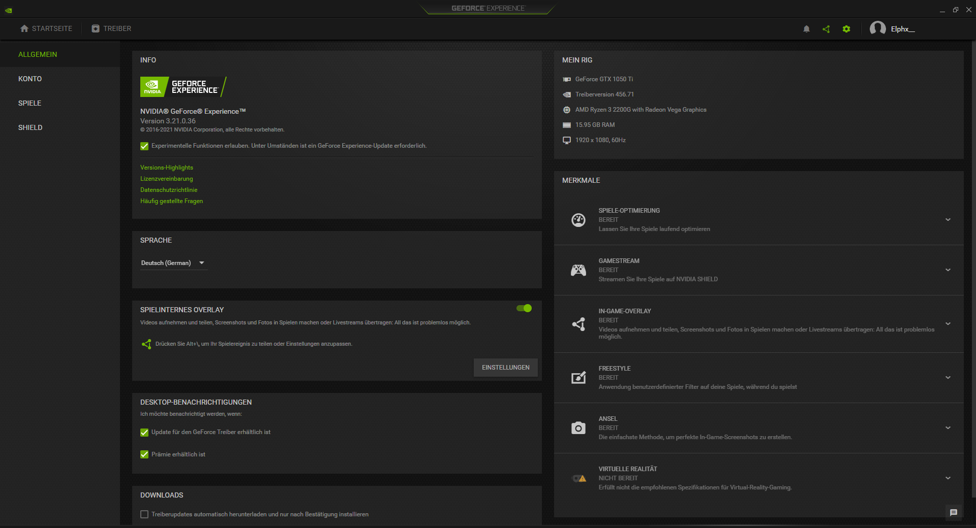The width and height of the screenshot is (976, 528).
Task: Click the GeForce Experience logo in Info
Action: [x=184, y=87]
